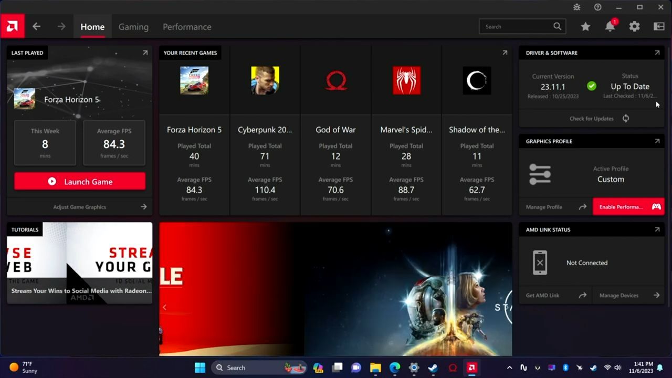Click Get AMD Link

tap(555, 295)
